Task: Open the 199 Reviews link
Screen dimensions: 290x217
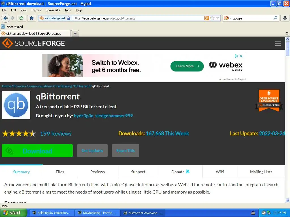Action: coord(56,134)
